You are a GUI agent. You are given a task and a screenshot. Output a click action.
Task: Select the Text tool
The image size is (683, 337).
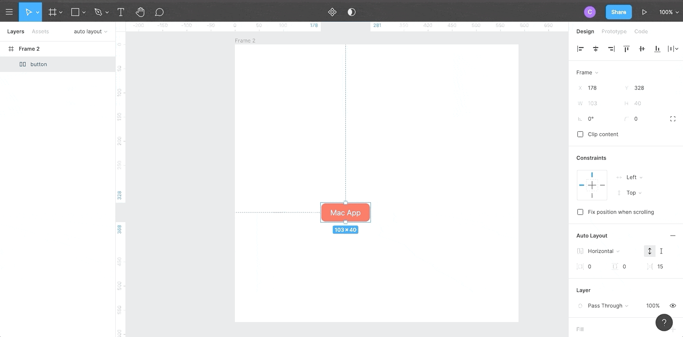tap(121, 12)
